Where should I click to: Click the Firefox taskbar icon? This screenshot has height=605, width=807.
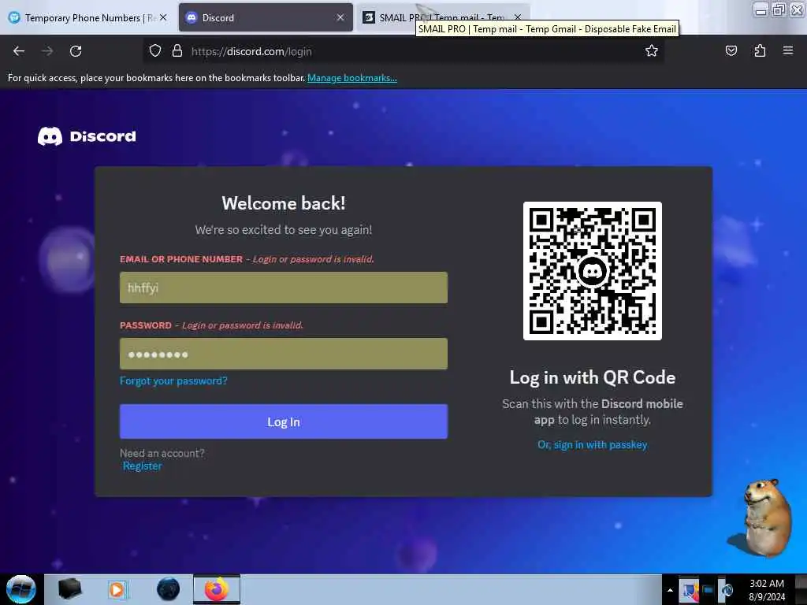217,589
